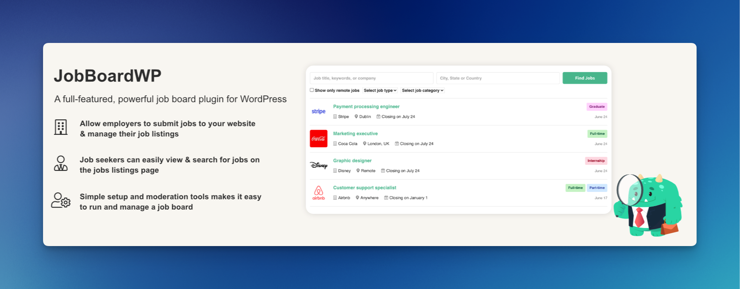Click the 'June 17' posted date
The image size is (740, 289).
(601, 198)
